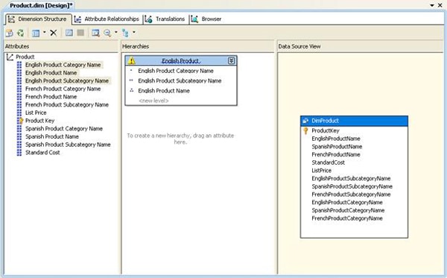Click the tree layout toolbar icon
447x278 pixels.
[125, 33]
